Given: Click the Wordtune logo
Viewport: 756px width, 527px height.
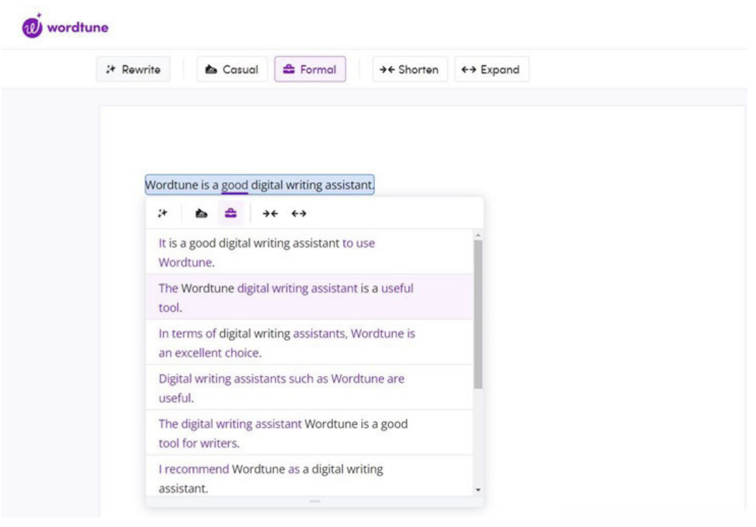Looking at the screenshot, I should (x=65, y=25).
